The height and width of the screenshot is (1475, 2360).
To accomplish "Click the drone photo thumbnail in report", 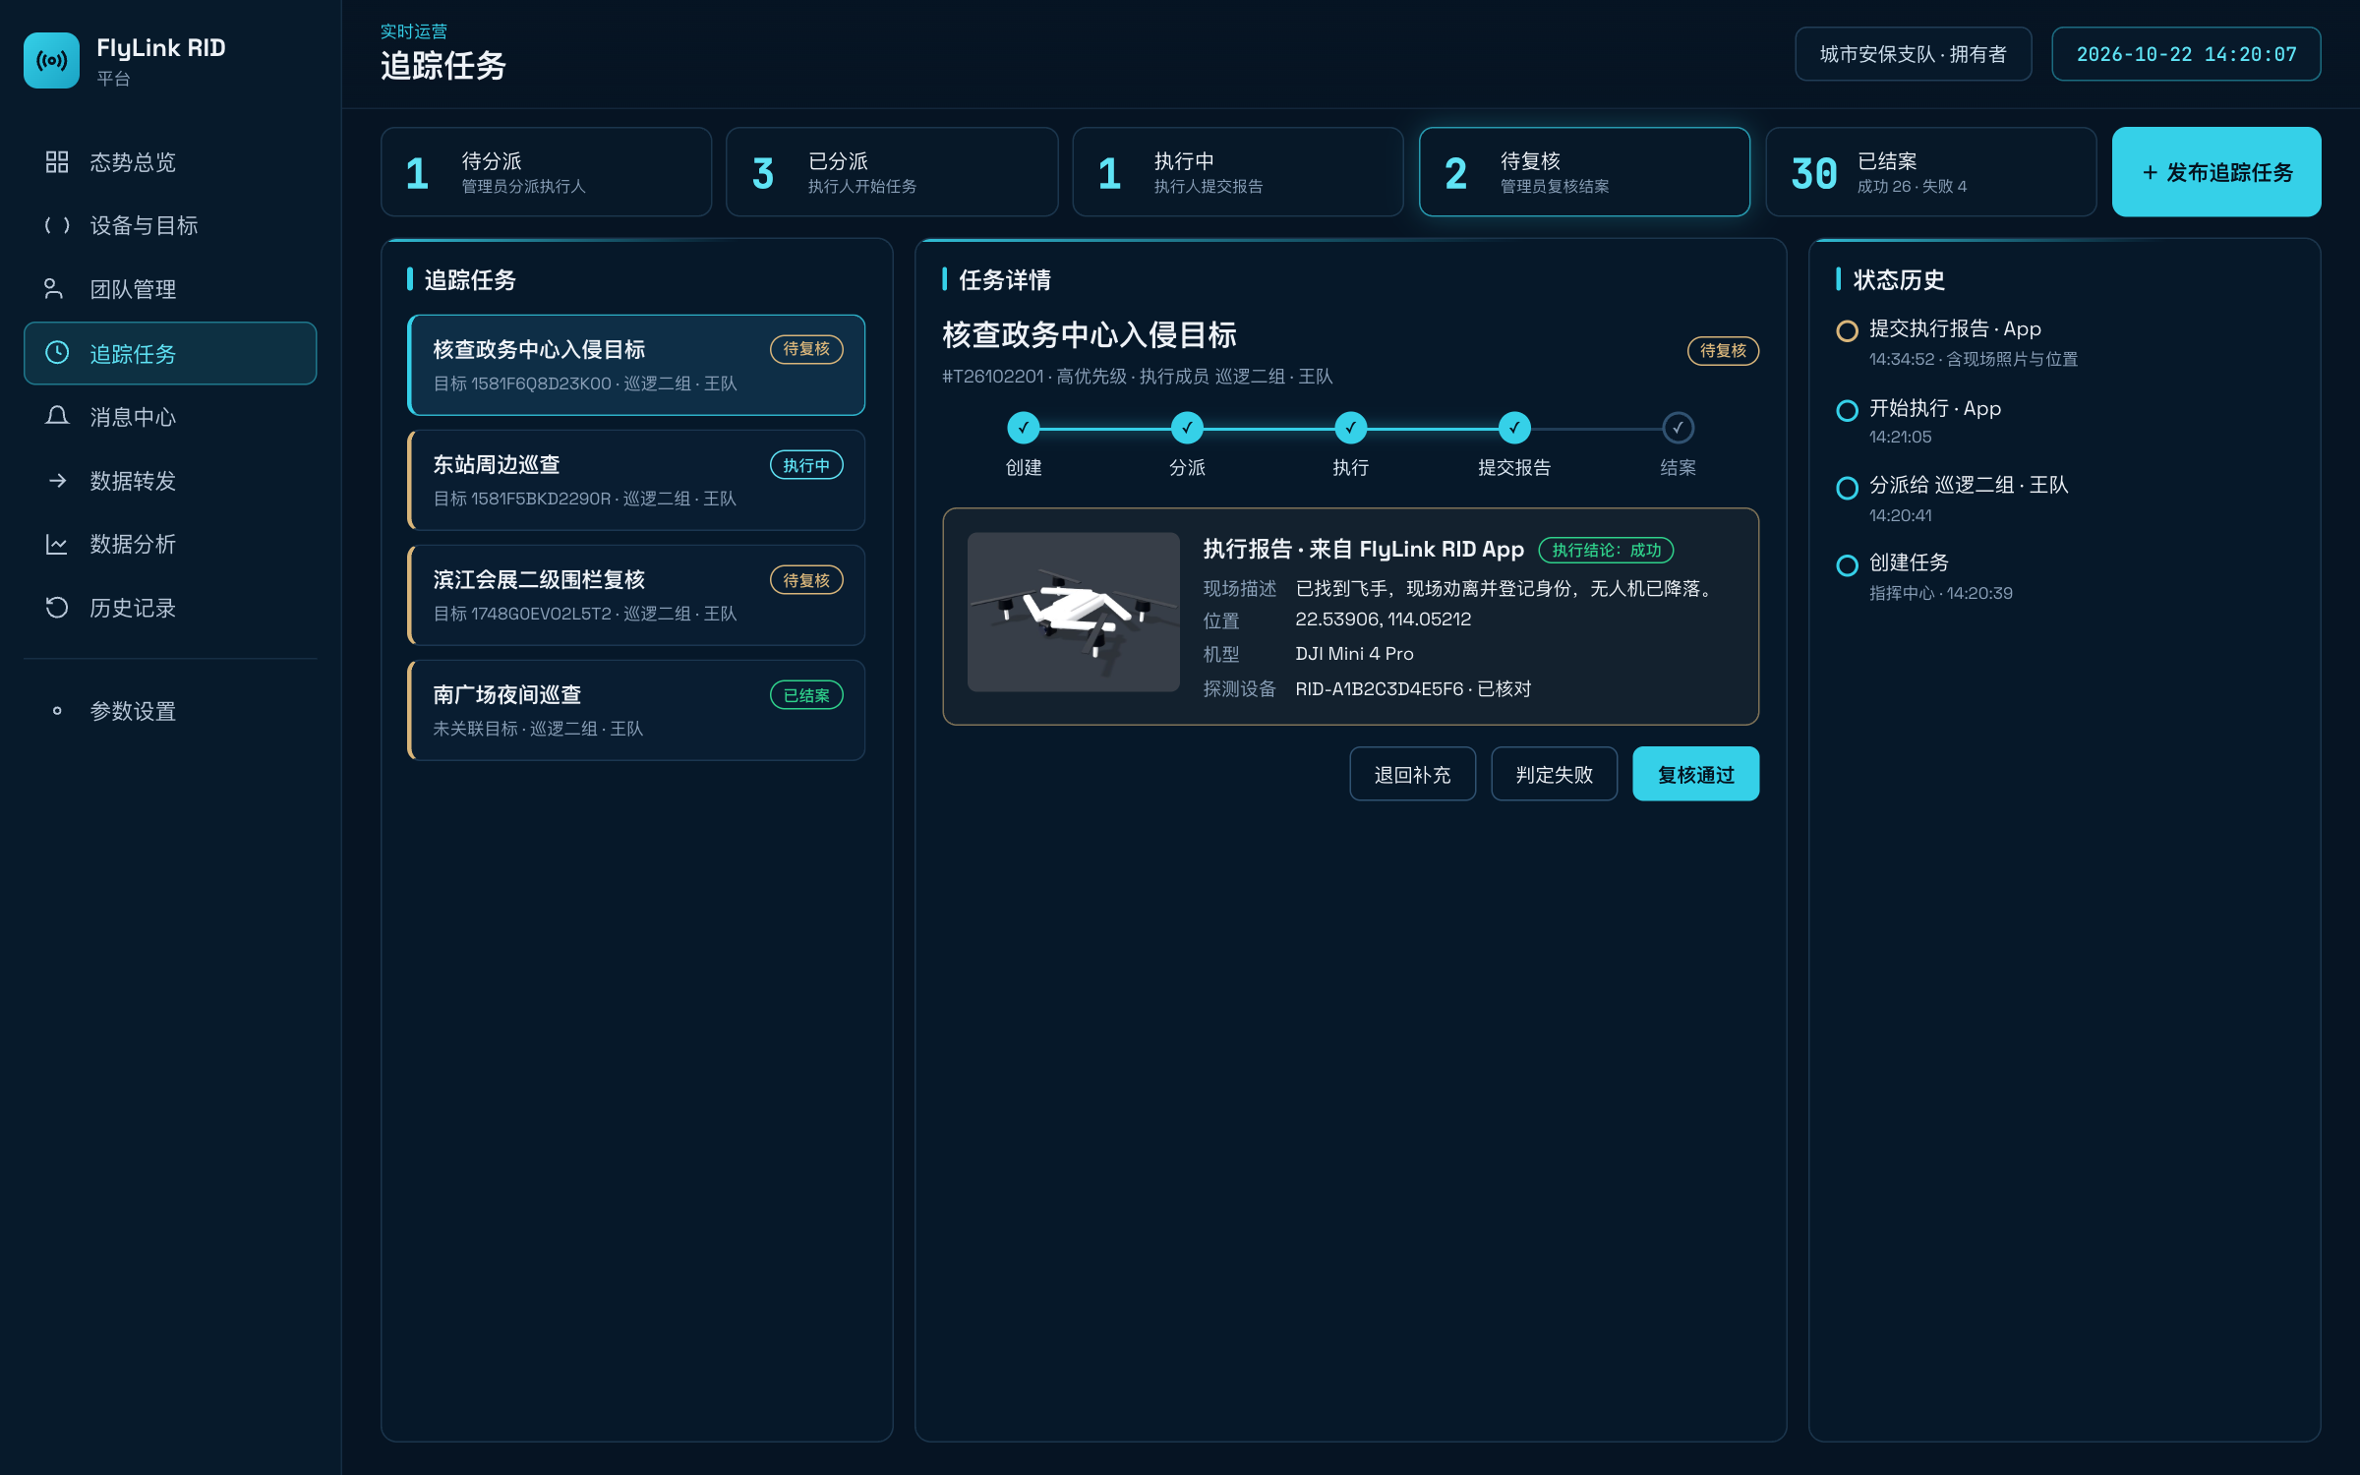I will point(1073,612).
